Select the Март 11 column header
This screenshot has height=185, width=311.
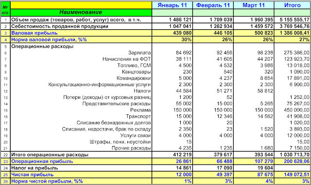[x=254, y=5]
